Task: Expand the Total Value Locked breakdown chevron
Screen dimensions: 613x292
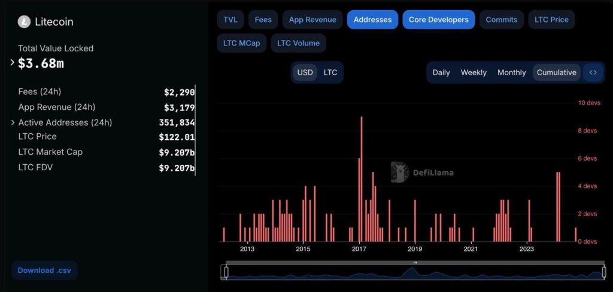Action: pos(12,62)
